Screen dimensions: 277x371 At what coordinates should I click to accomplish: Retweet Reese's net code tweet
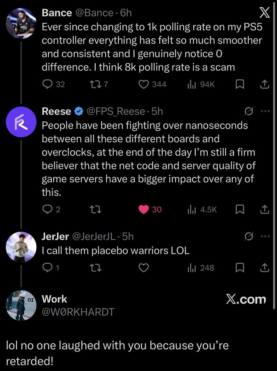coord(95,209)
